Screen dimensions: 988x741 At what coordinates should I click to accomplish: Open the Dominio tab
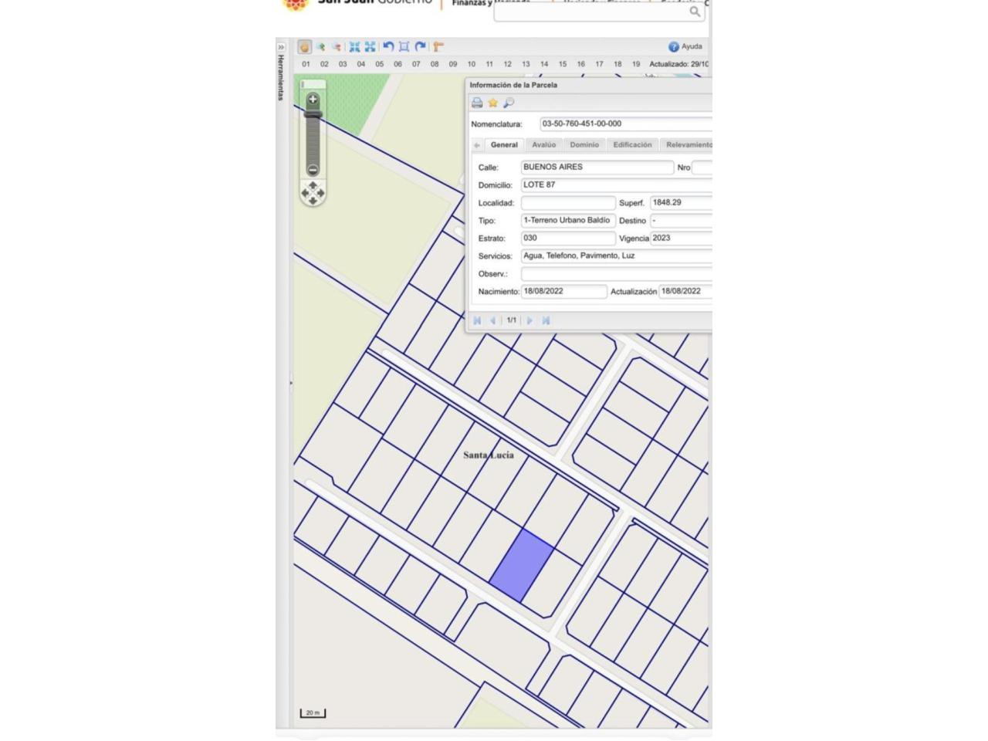[x=584, y=145]
